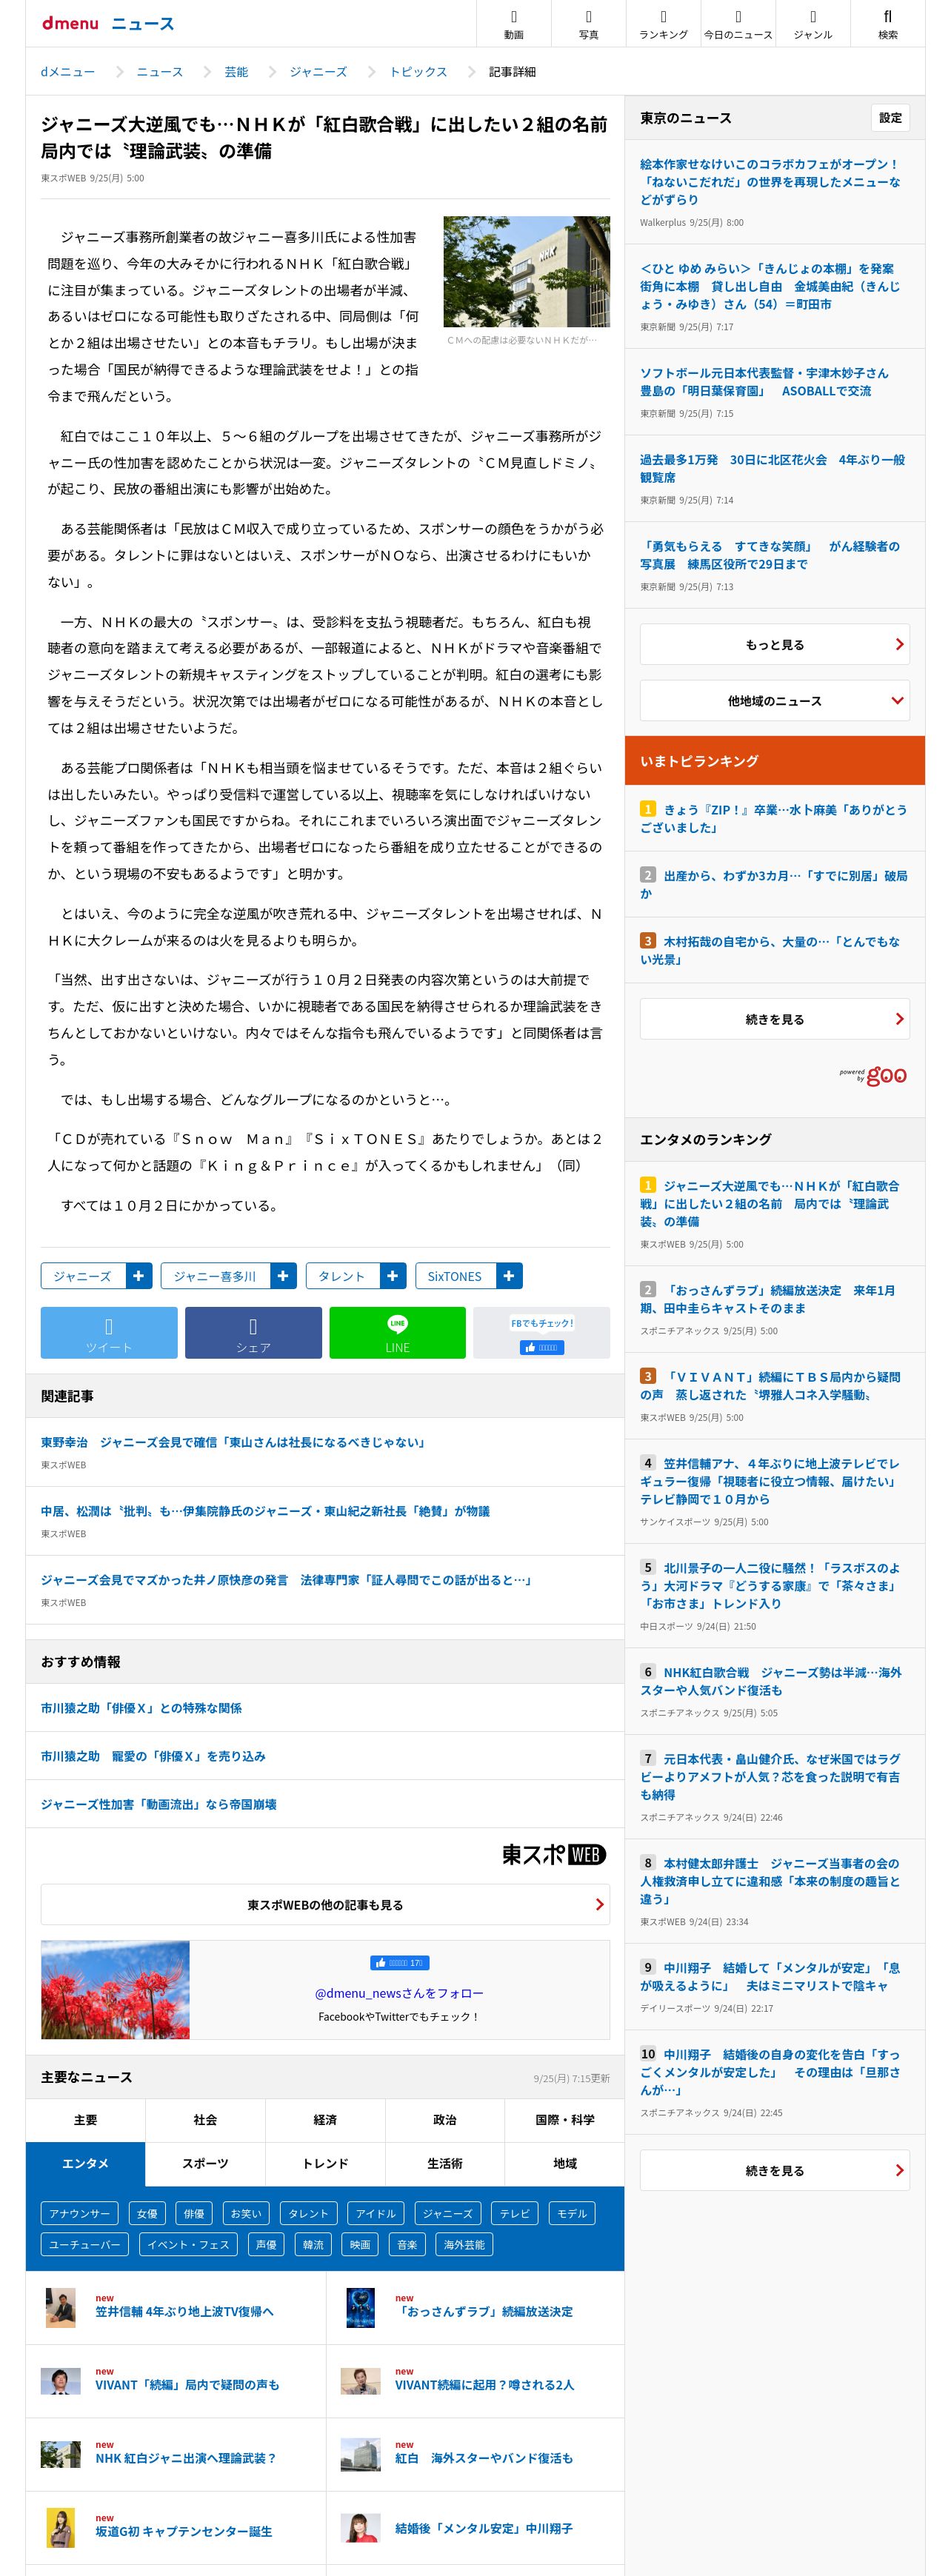Open ranking #3 木村拓哉の自宅から link

click(770, 950)
